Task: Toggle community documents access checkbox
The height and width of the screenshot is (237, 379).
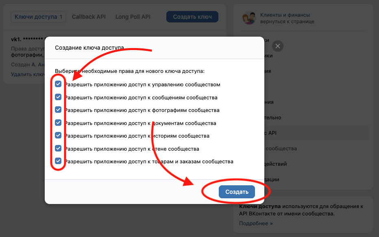Action: (x=58, y=123)
